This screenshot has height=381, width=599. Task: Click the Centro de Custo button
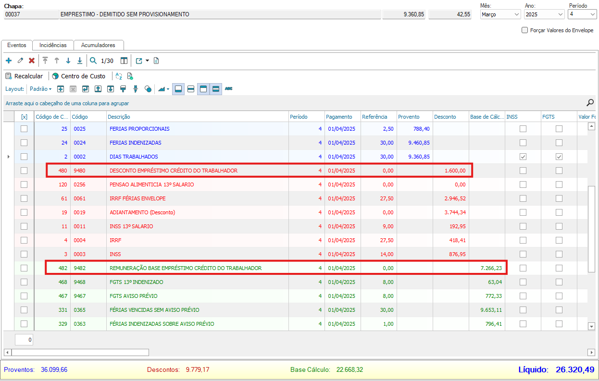78,76
